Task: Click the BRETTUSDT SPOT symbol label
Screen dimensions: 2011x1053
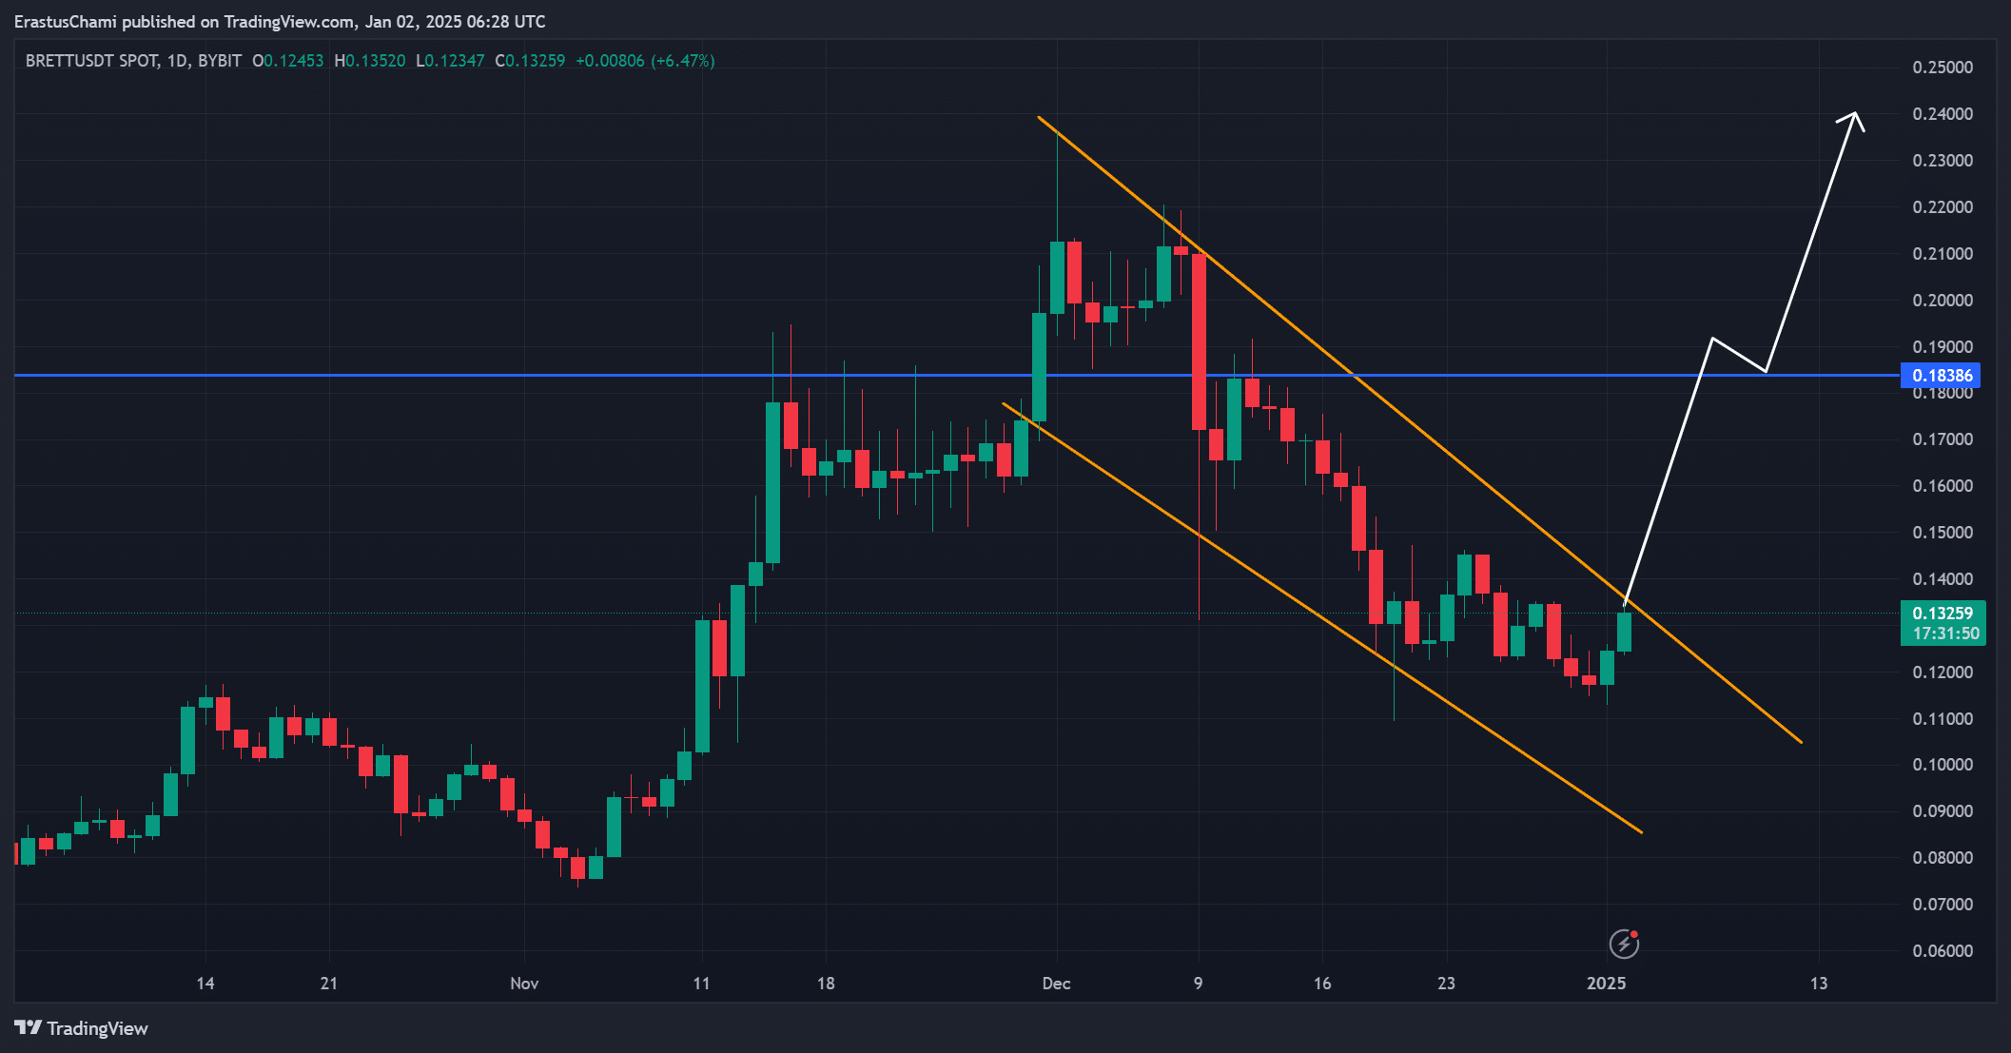Action: 92,61
